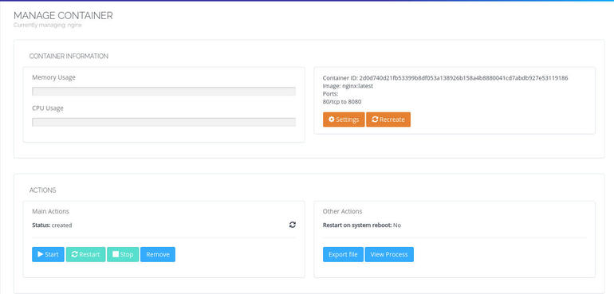Click the CONTAINER INFORMATION heading
This screenshot has width=614, height=294.
click(69, 57)
